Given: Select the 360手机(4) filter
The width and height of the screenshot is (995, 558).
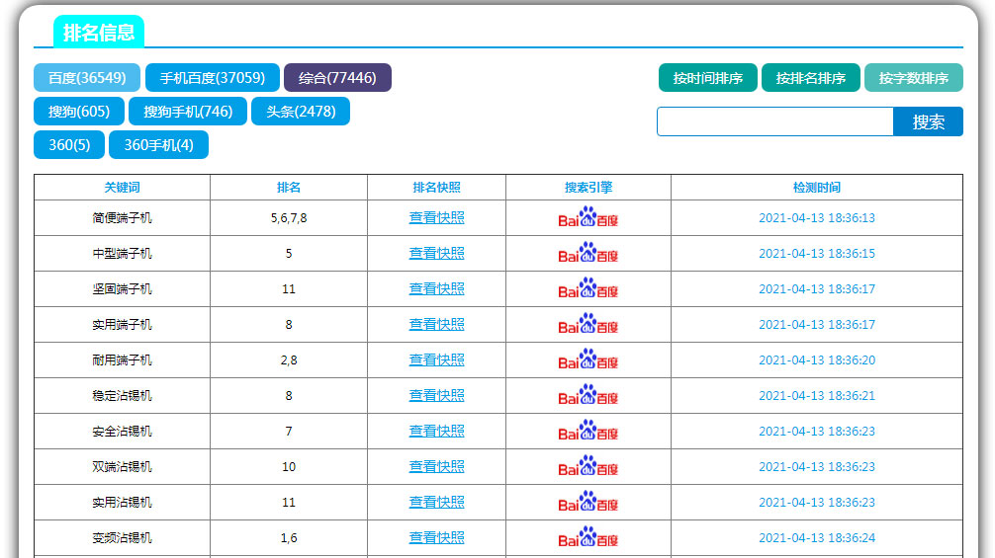Looking at the screenshot, I should pyautogui.click(x=158, y=144).
